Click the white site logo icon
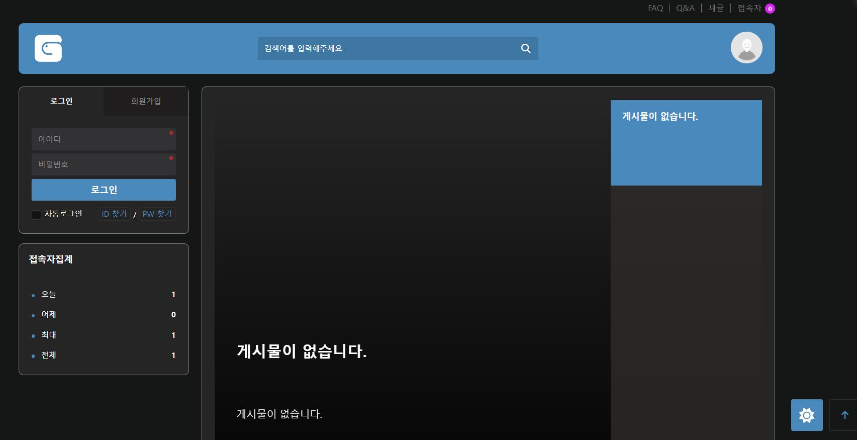Screen dimensions: 857x440 pos(48,48)
